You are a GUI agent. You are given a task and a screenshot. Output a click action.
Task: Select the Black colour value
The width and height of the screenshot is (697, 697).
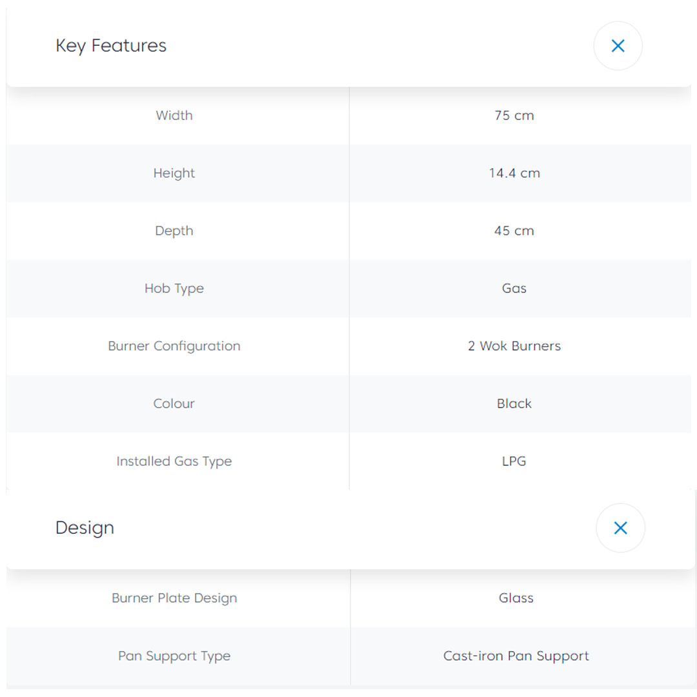[x=514, y=403]
